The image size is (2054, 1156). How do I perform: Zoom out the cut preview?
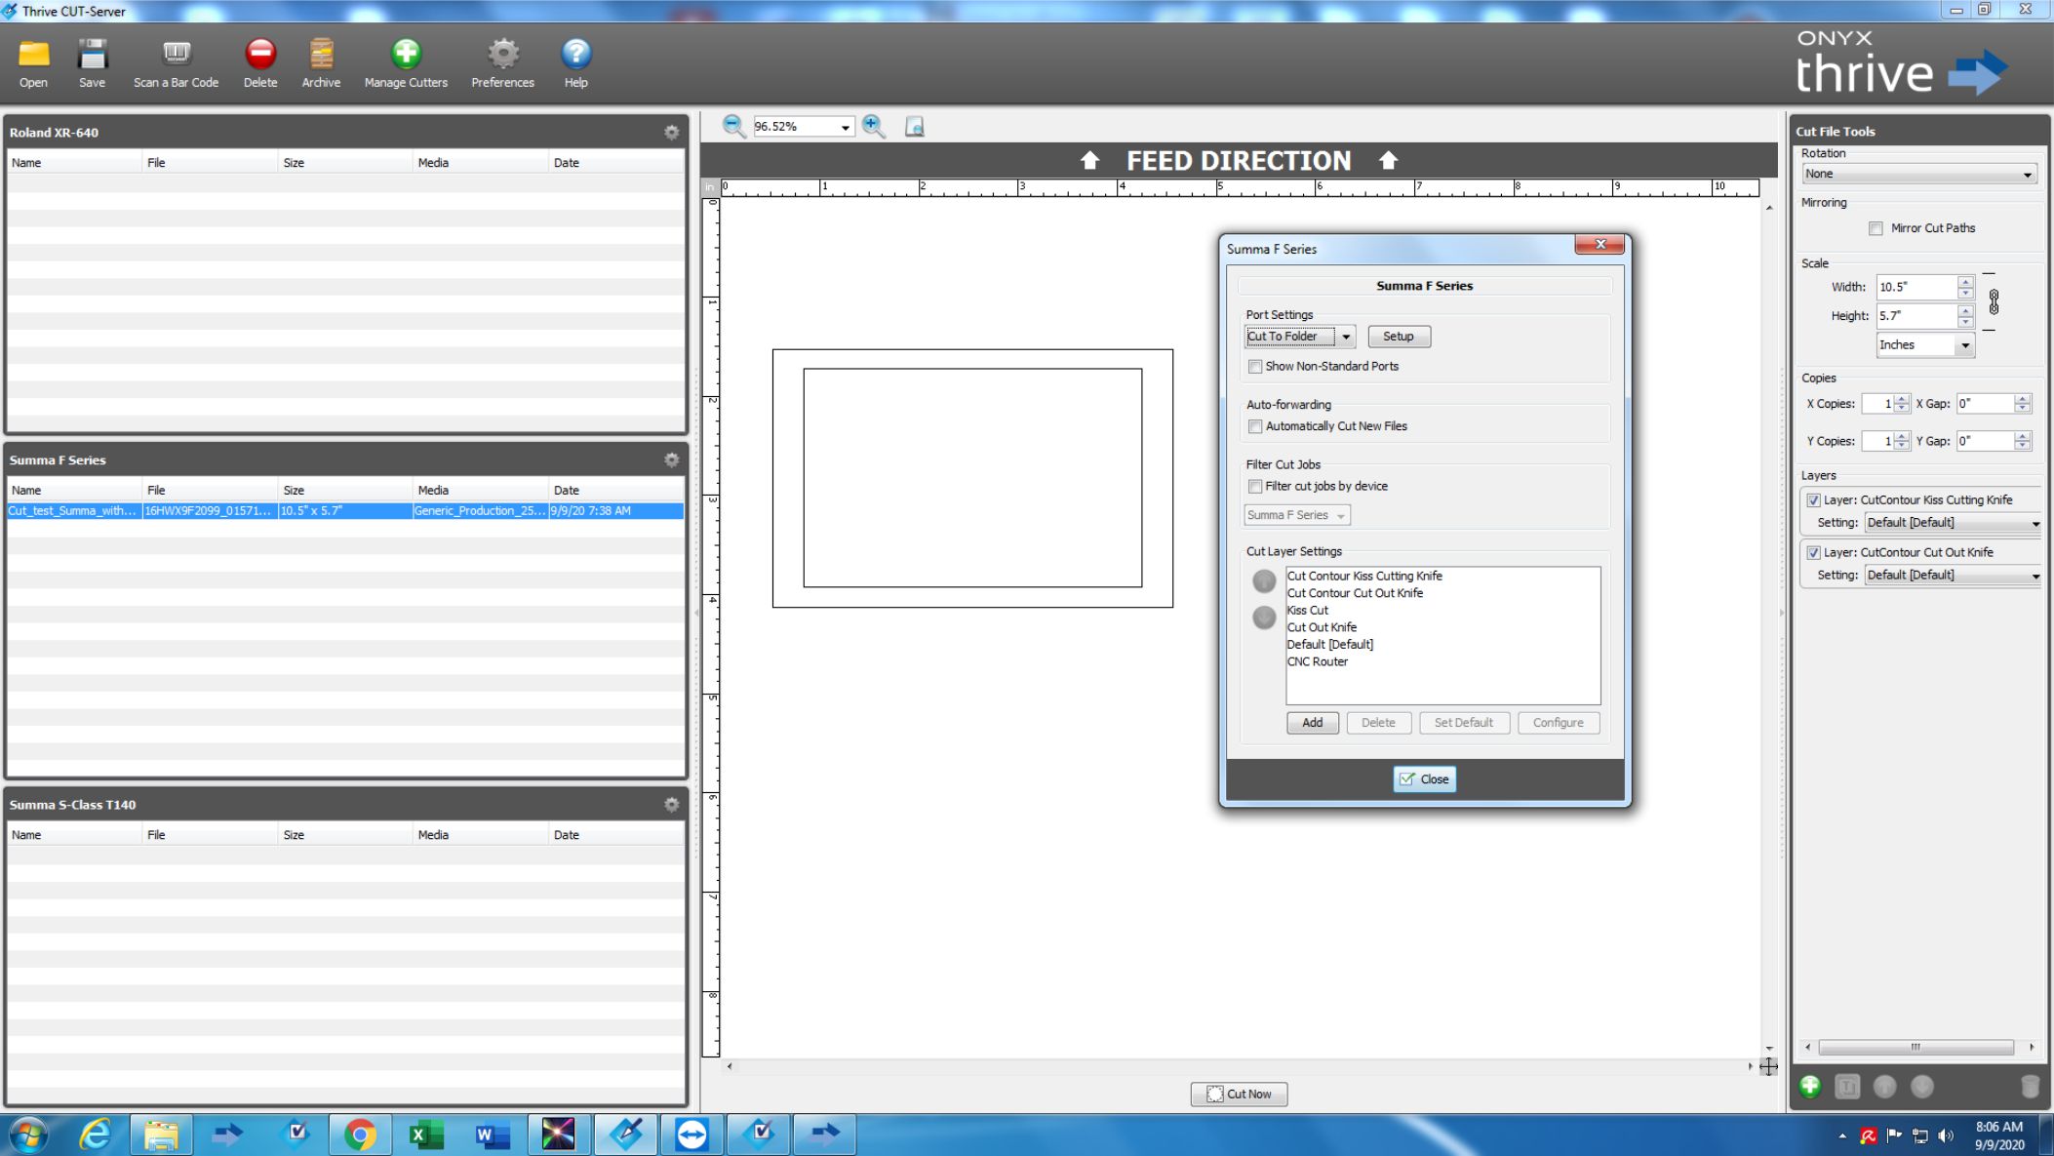pos(733,126)
